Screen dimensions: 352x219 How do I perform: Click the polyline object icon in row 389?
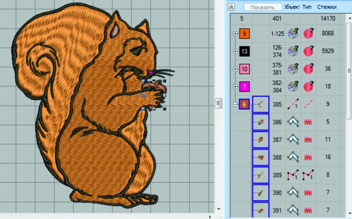(x=293, y=175)
